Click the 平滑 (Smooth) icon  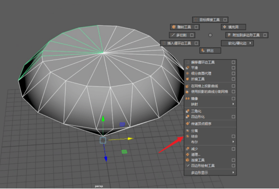click(x=187, y=68)
